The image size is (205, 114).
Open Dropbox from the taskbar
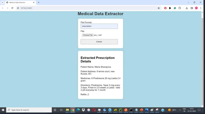[x=83, y=110]
